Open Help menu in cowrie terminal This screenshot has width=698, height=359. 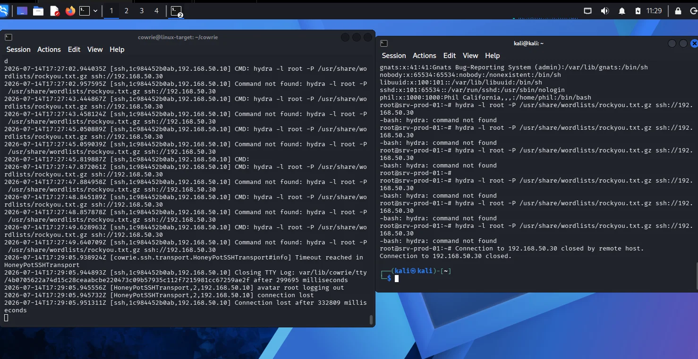(x=117, y=50)
